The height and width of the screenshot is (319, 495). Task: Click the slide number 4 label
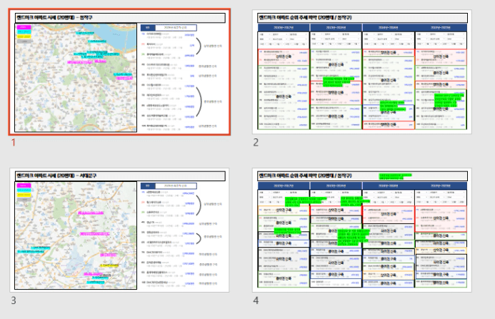pyautogui.click(x=256, y=300)
